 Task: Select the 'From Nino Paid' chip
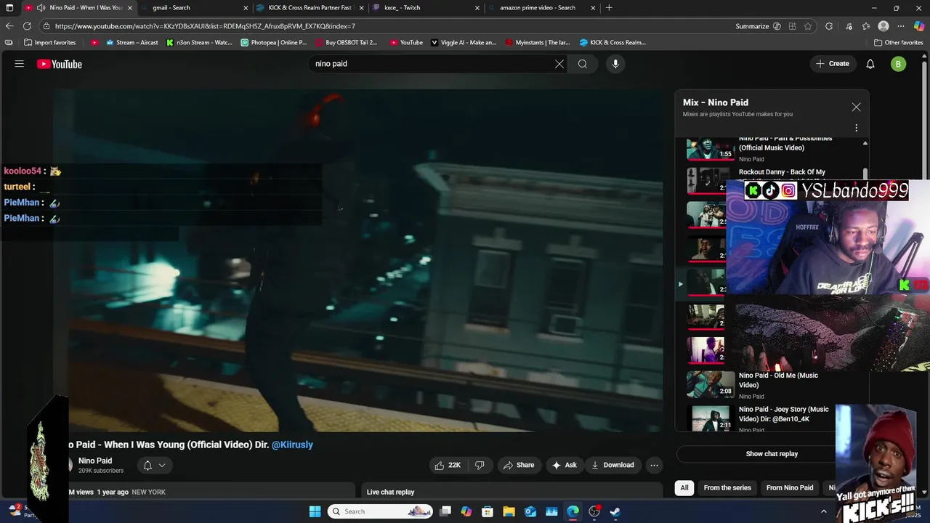[x=790, y=487]
